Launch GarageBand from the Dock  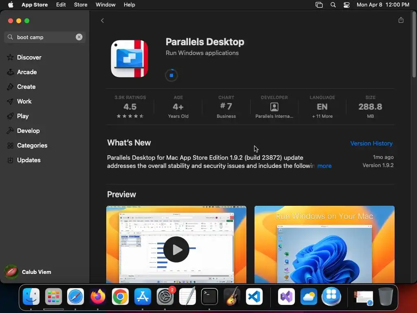(232, 296)
